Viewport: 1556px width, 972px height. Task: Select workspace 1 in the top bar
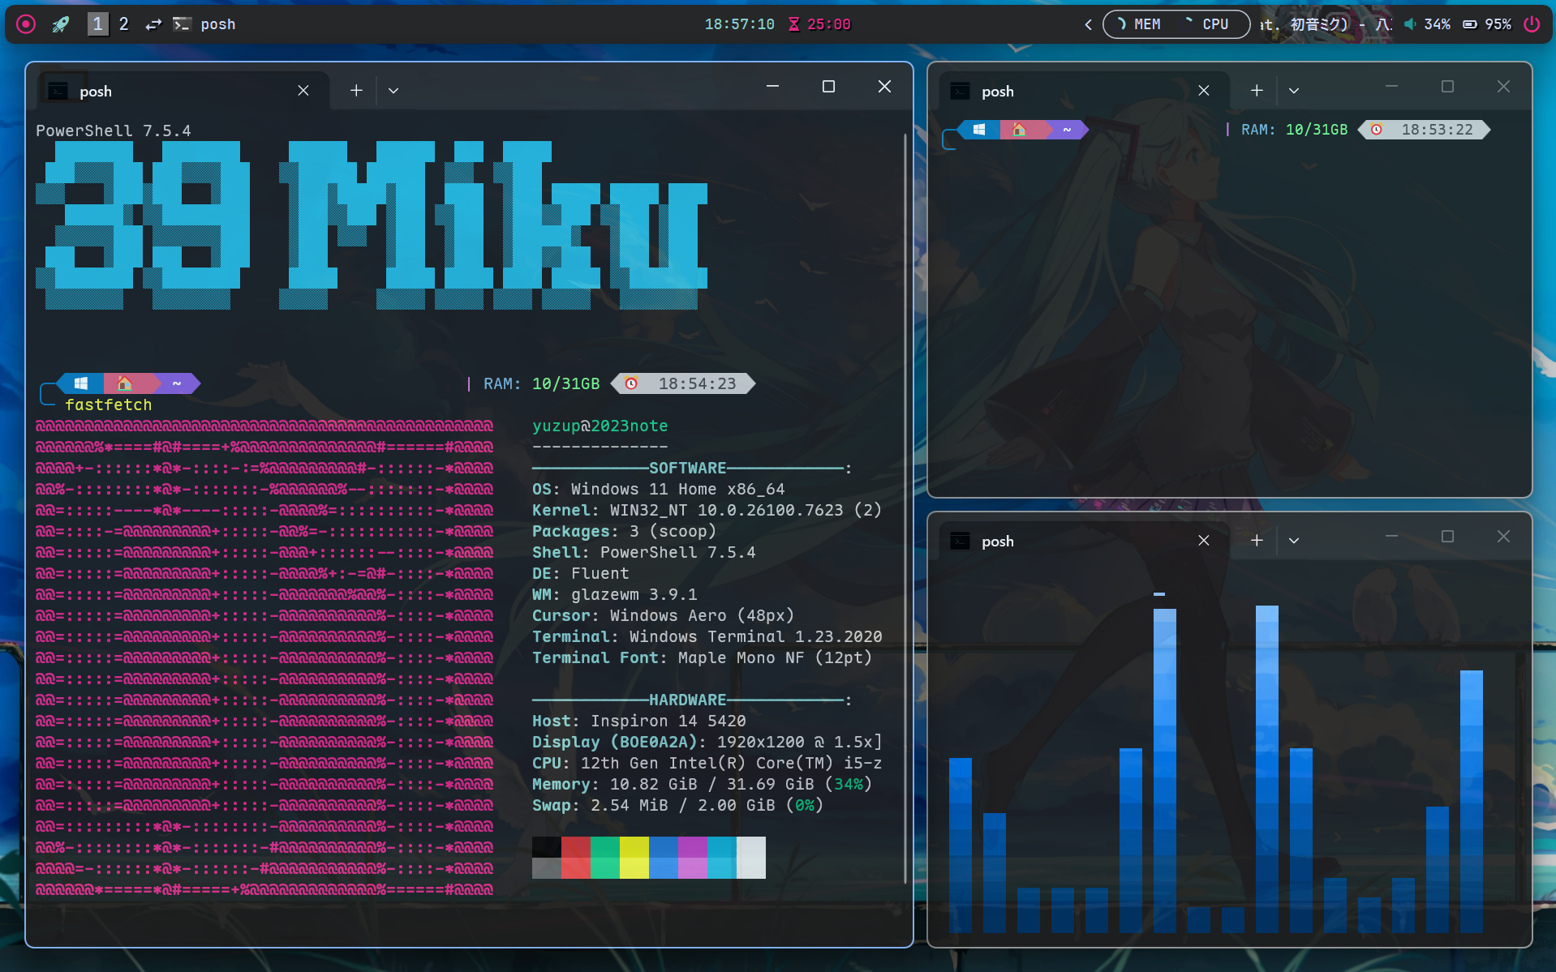coord(97,24)
